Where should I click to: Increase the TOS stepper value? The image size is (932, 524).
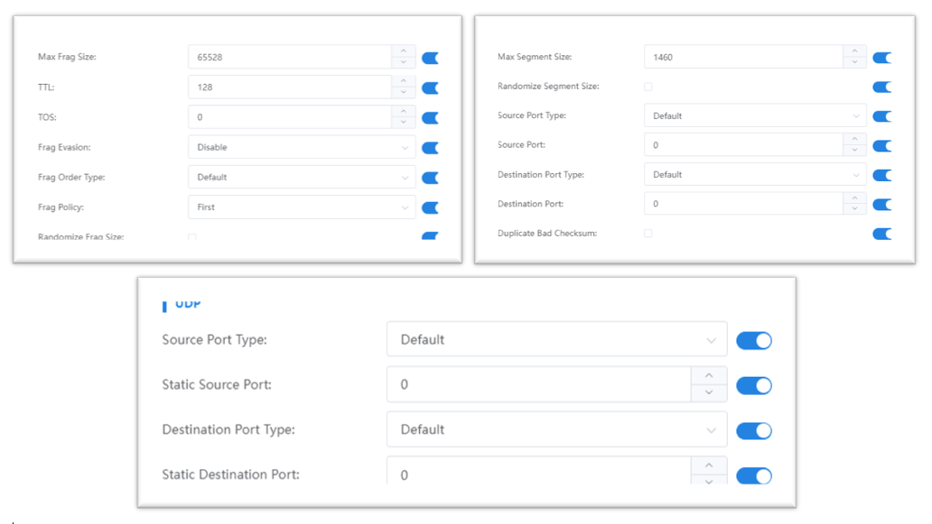(x=404, y=111)
